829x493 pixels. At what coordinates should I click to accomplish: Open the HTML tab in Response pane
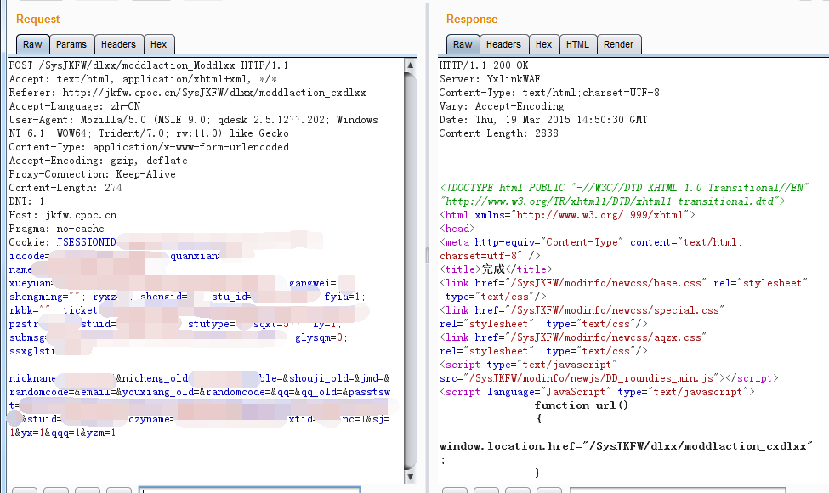(577, 44)
